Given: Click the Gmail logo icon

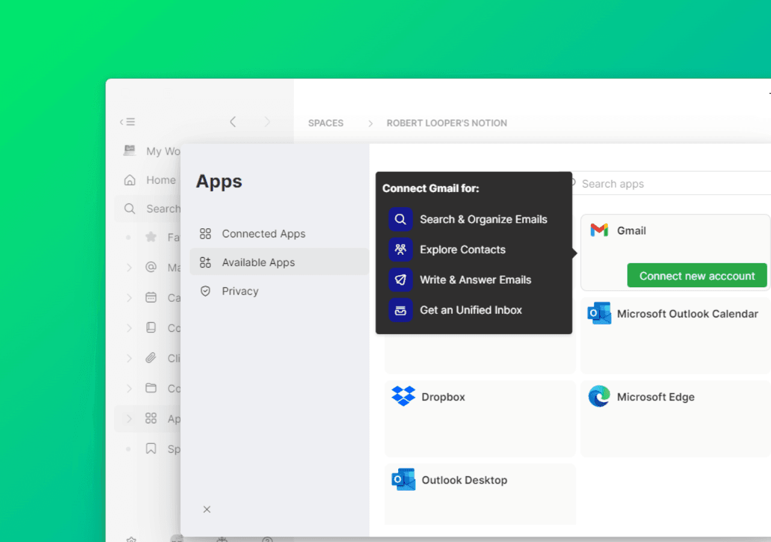Looking at the screenshot, I should click(599, 230).
